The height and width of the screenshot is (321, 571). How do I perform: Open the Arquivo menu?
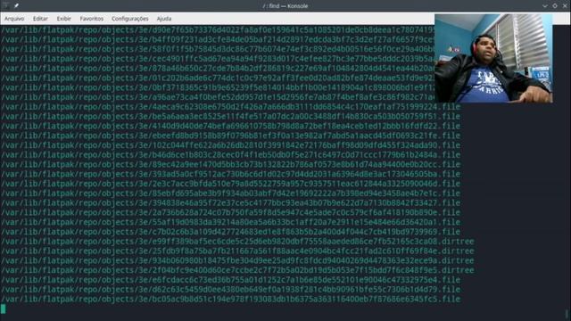pos(14,19)
